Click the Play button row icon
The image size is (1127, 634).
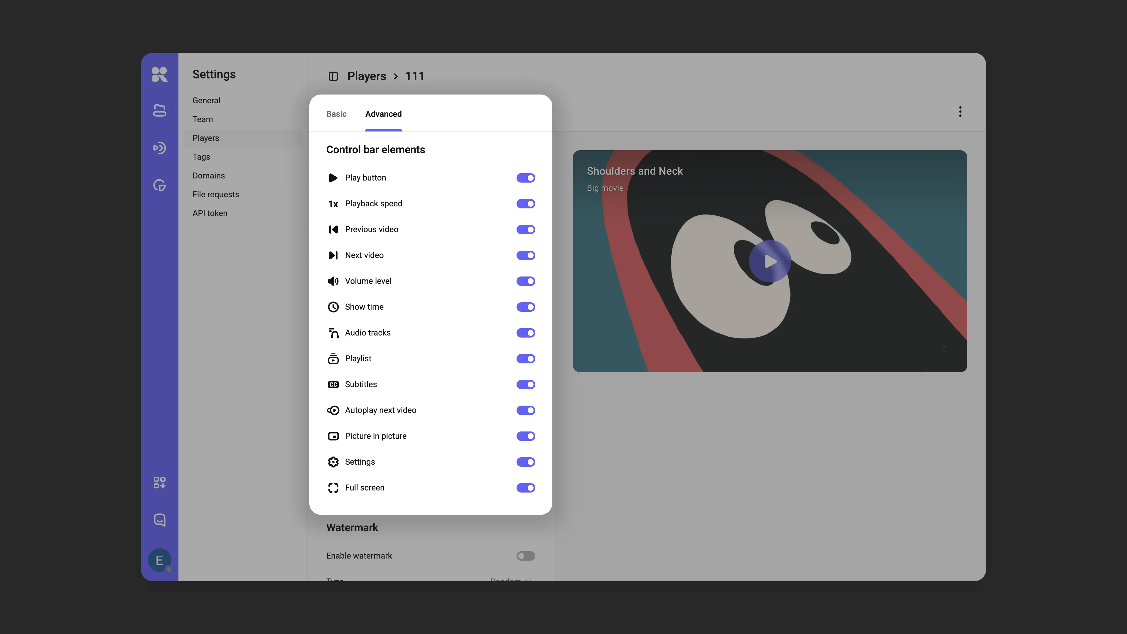coord(333,178)
